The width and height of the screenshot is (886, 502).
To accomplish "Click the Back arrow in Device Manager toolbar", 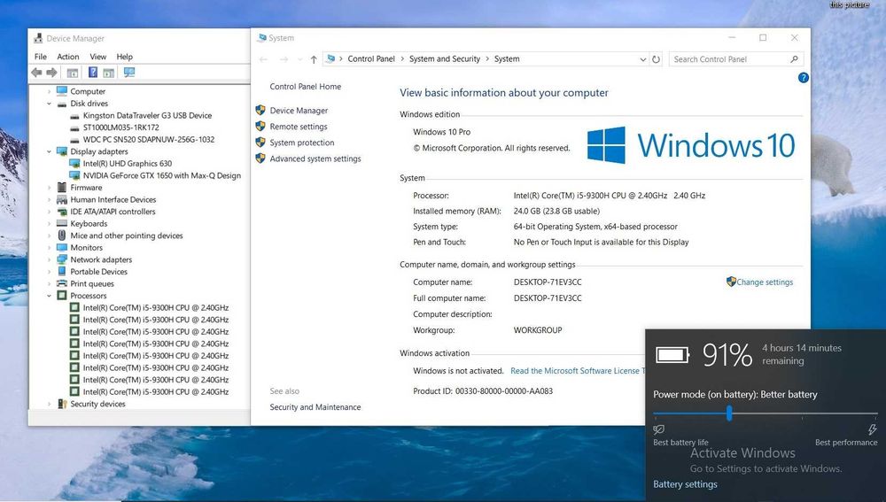I will click(36, 73).
